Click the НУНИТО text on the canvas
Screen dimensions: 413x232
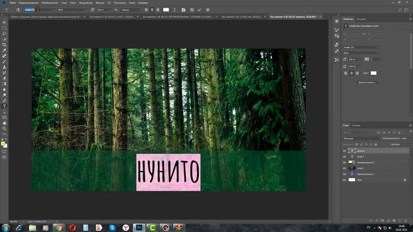tap(168, 172)
